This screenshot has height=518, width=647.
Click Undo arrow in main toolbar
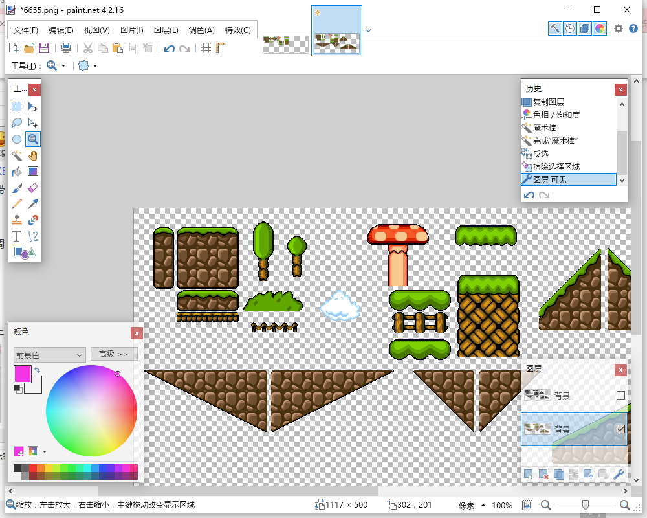coord(169,49)
